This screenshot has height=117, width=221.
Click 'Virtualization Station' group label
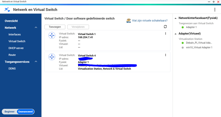pos(190,39)
